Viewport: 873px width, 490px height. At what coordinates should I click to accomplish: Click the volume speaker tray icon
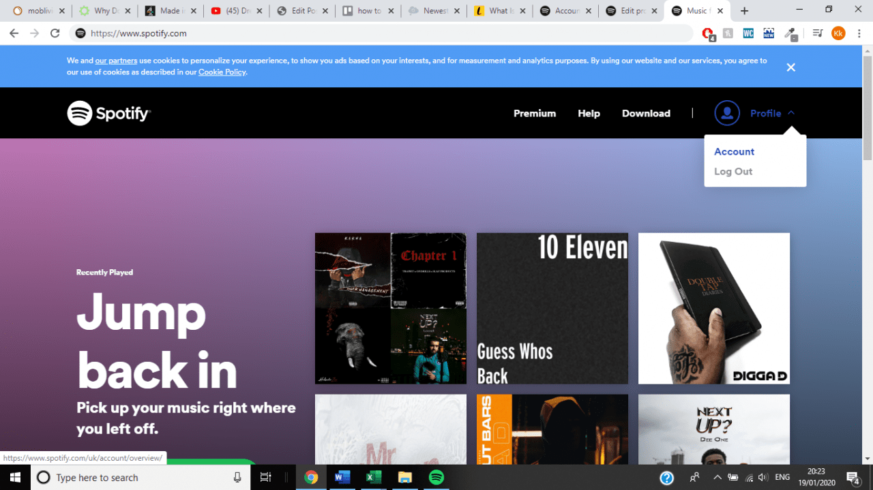coord(763,477)
